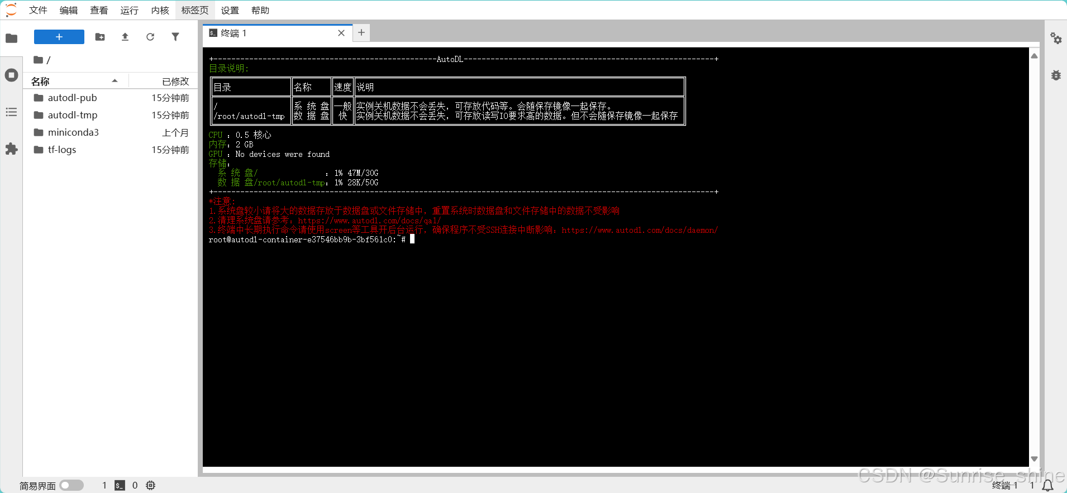
Task: Open the 查看 menu
Action: point(99,10)
